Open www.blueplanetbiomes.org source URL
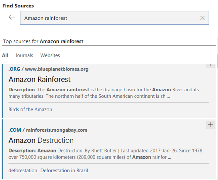 click(57, 69)
